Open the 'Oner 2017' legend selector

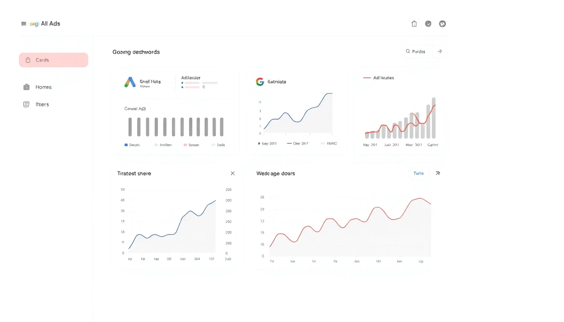click(298, 143)
